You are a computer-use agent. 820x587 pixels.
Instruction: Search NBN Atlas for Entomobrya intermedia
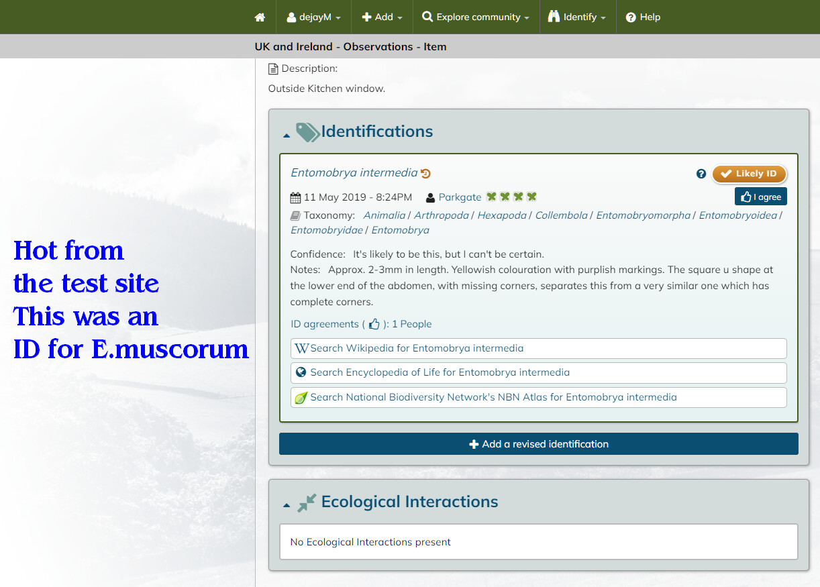click(539, 397)
